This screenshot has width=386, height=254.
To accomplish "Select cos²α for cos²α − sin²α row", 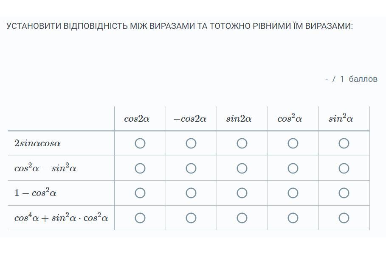I will point(293,168).
